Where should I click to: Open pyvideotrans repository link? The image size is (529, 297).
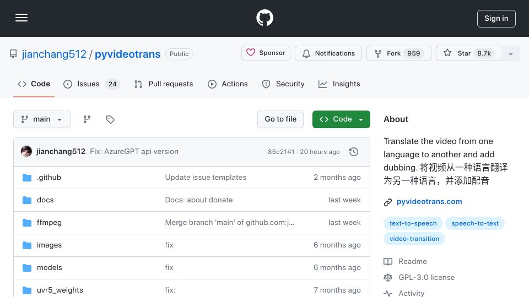(x=127, y=54)
